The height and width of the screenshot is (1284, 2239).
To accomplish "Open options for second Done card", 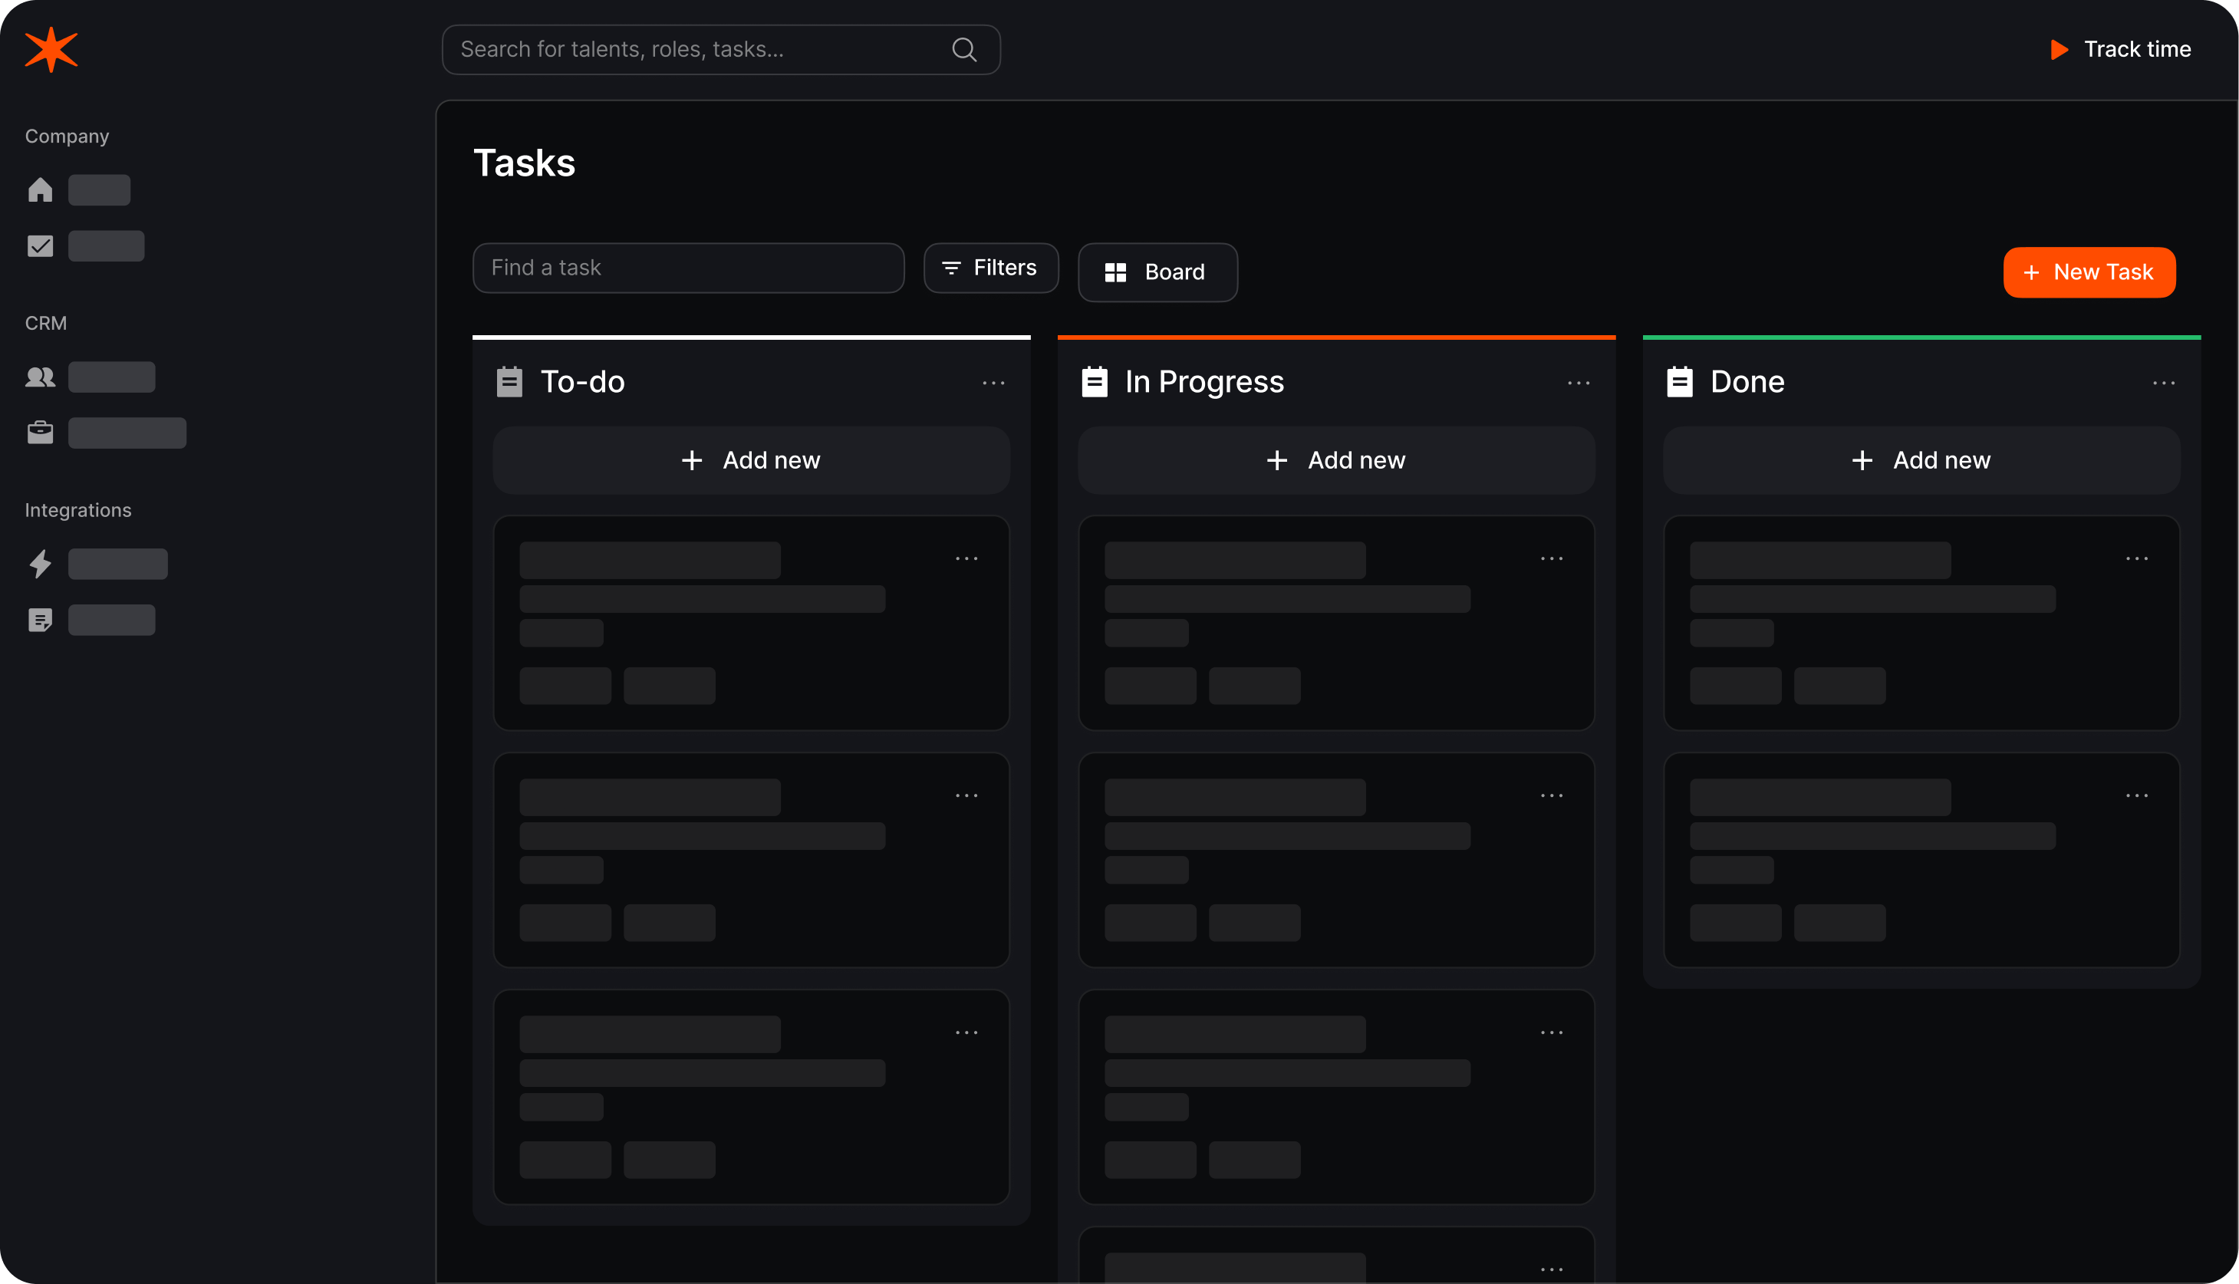I will (2137, 795).
